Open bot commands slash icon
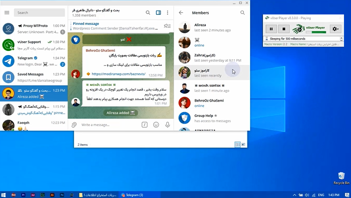This screenshot has height=198, width=351. pos(145,125)
